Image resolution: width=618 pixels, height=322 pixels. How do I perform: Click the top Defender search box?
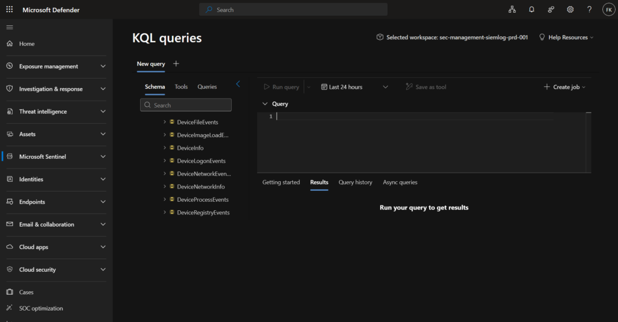293,10
